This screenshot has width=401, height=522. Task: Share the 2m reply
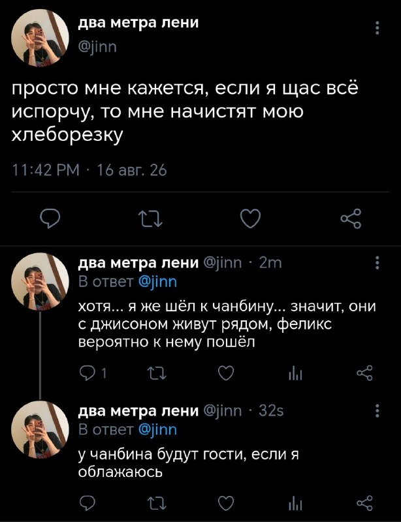pos(364,373)
